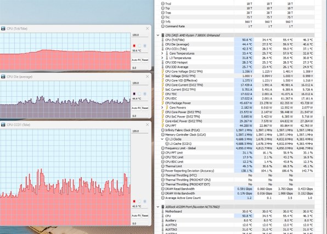
Task: Select the Thermal Throttling (PROCHOT EXT) row
Action: (238, 184)
